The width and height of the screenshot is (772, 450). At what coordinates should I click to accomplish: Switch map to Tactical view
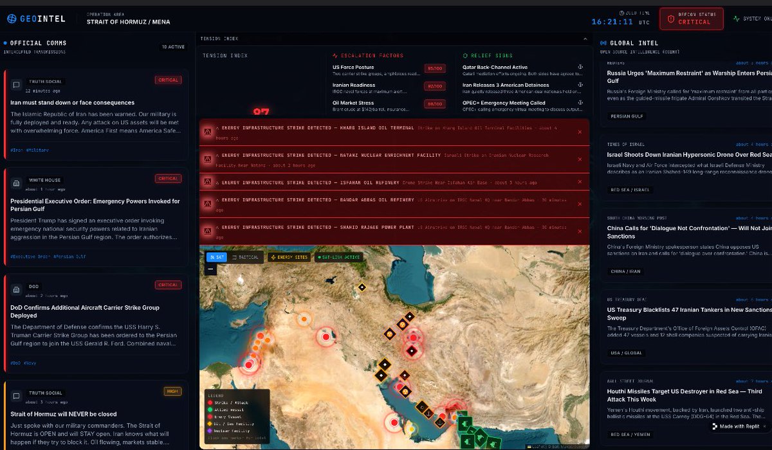click(x=246, y=257)
